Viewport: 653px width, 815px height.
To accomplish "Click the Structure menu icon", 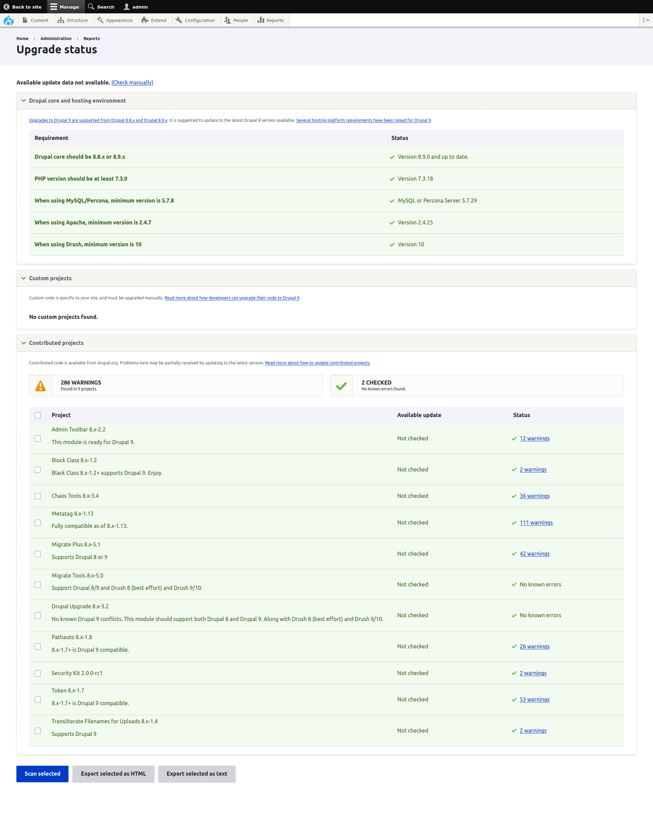I will pos(62,20).
